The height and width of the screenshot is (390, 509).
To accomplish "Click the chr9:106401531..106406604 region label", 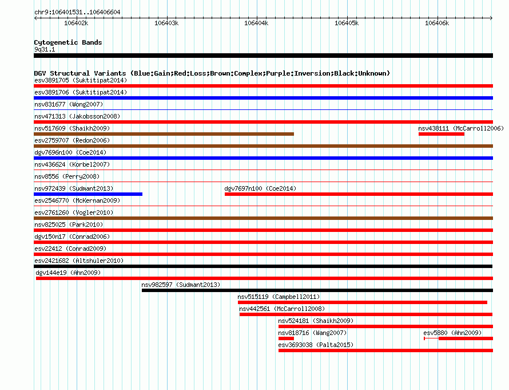I will point(77,12).
